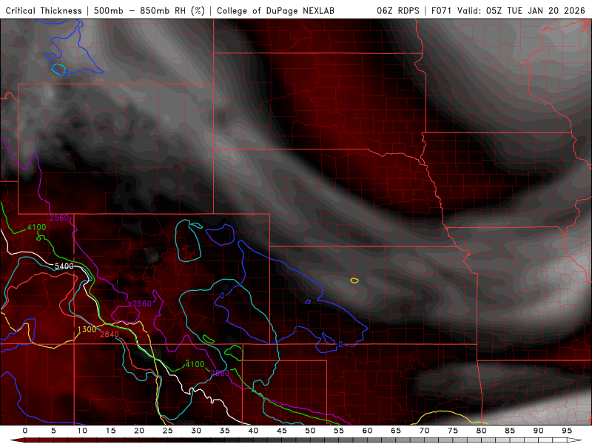This screenshot has width=592, height=444.
Task: Click "Valid: 05Z TUE JAN 20 2026" text
Action: (521, 11)
